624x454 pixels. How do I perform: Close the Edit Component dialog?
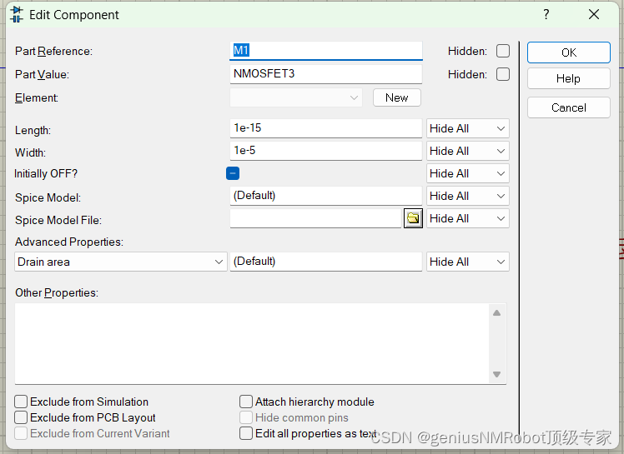tap(594, 15)
